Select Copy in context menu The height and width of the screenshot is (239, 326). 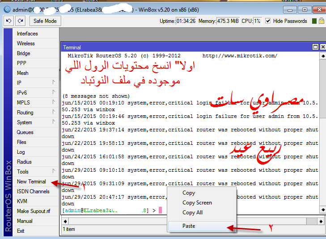202,193
